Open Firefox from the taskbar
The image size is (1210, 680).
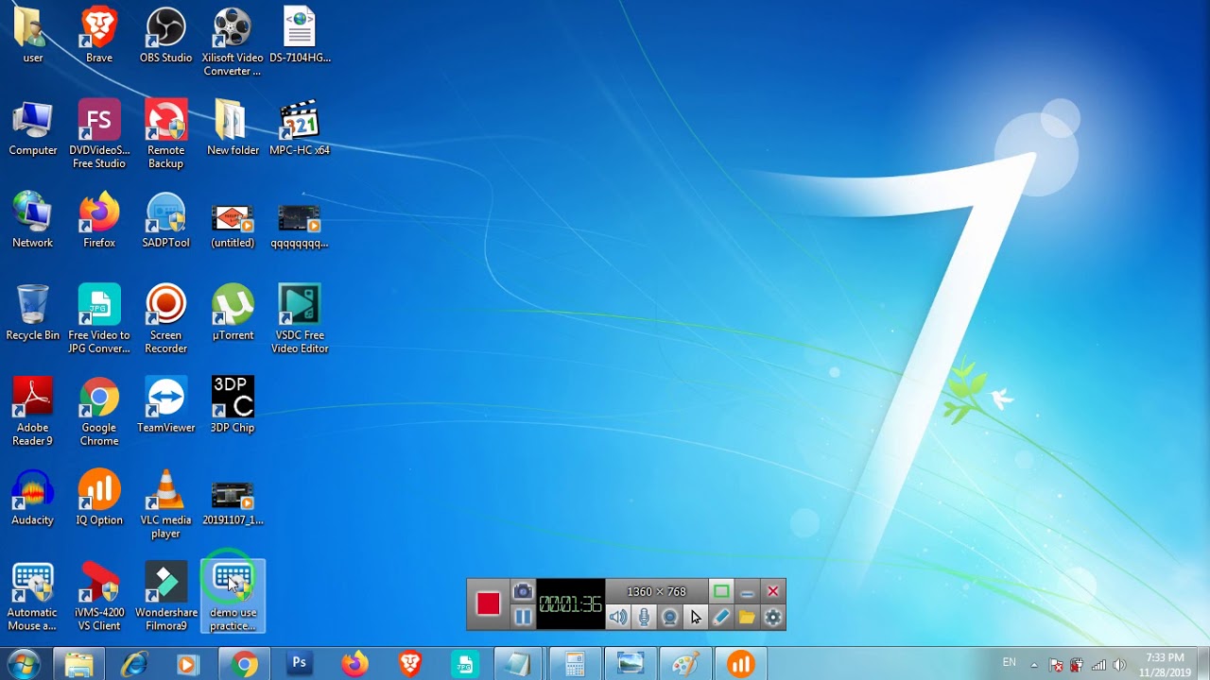(354, 664)
